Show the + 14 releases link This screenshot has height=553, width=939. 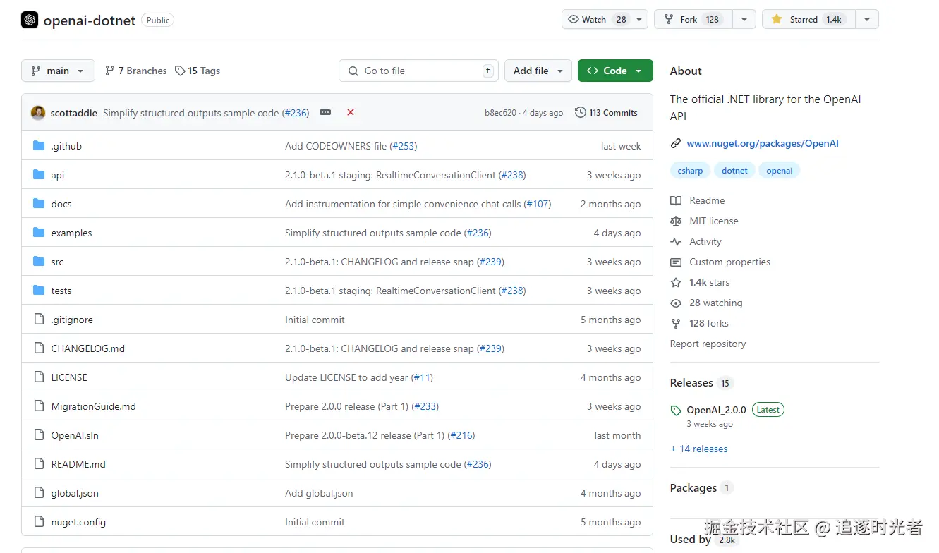(x=698, y=449)
